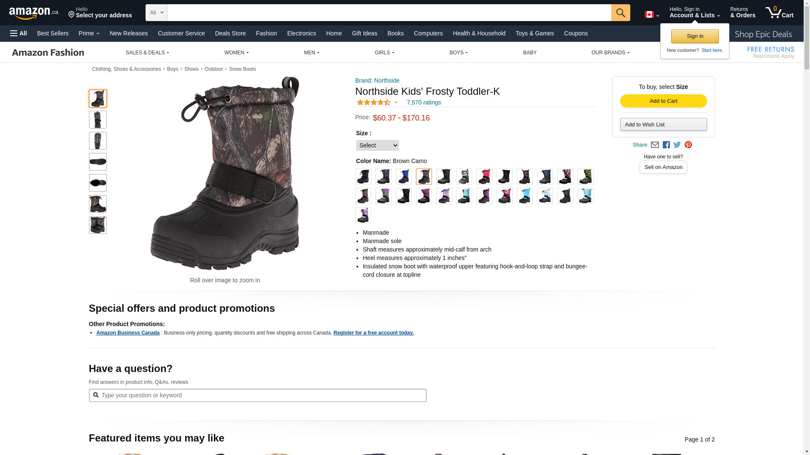The width and height of the screenshot is (810, 455).
Task: Open the WOMEN fashion menu
Action: [x=236, y=53]
